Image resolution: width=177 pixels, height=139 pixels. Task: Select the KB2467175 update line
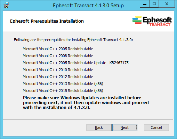pos(75,63)
